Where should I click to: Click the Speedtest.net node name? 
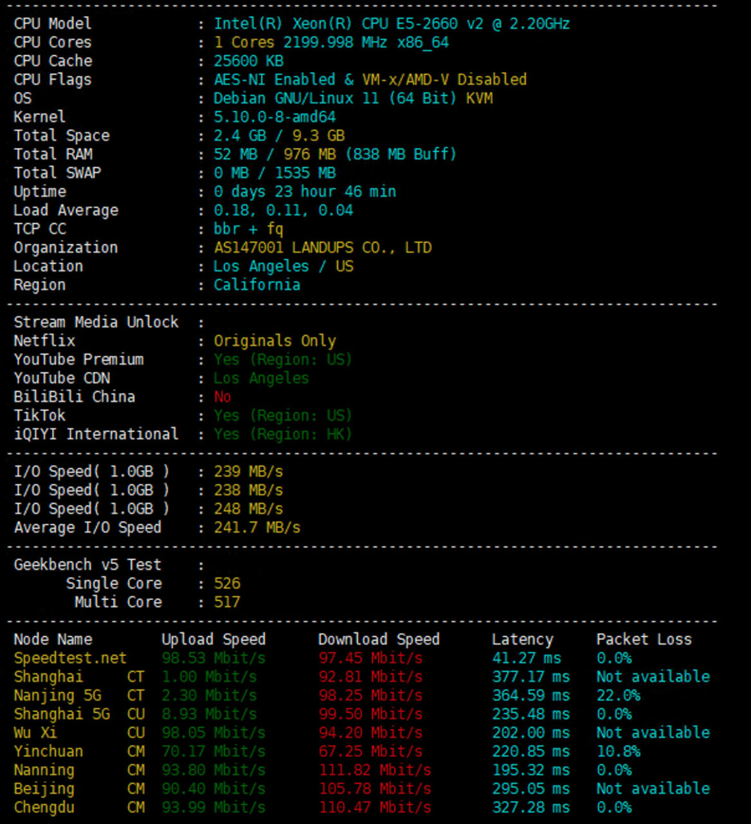(70, 659)
